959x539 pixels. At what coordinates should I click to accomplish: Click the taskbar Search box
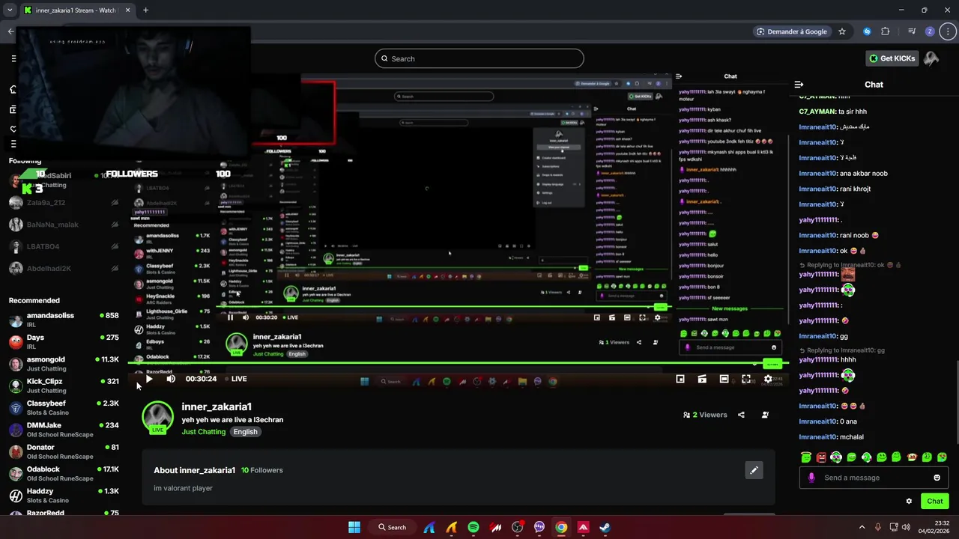393,527
